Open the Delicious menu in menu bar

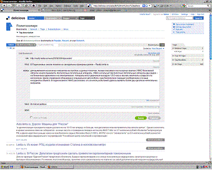click(x=67, y=6)
